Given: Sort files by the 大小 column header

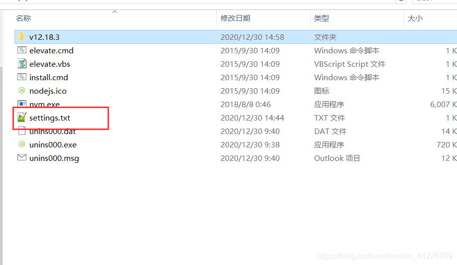Looking at the screenshot, I should [x=415, y=18].
